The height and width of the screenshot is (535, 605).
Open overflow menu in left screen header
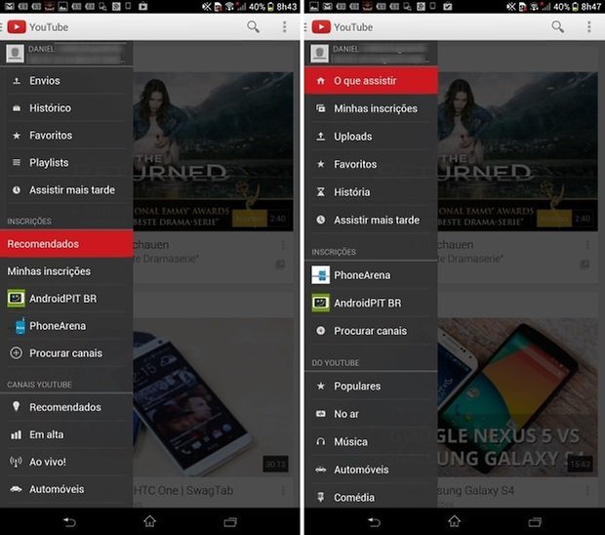point(284,27)
